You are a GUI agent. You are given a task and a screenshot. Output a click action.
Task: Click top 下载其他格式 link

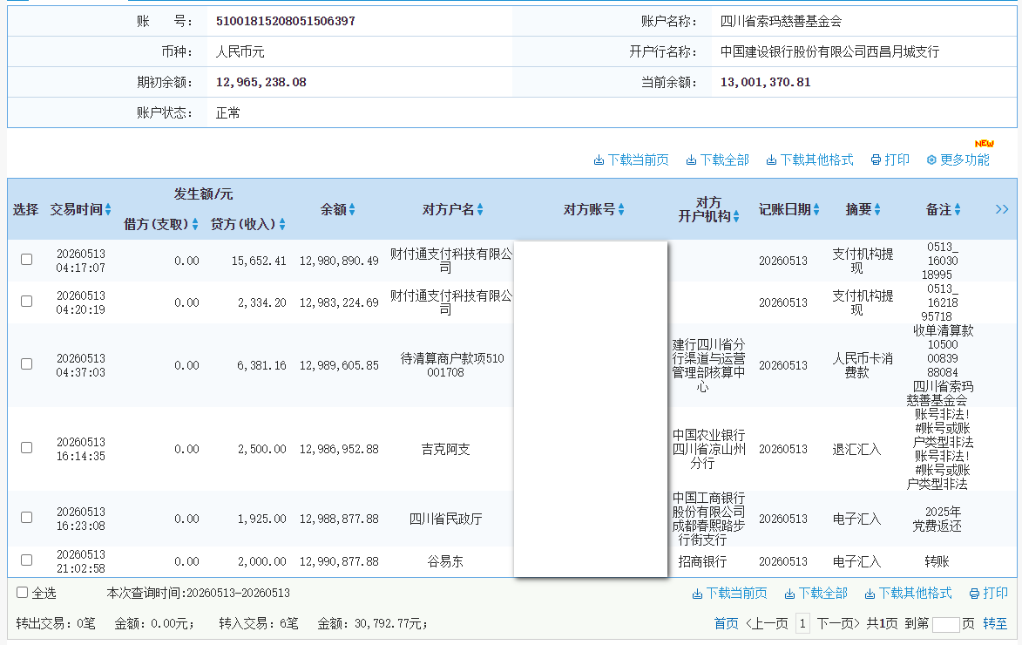pyautogui.click(x=809, y=160)
